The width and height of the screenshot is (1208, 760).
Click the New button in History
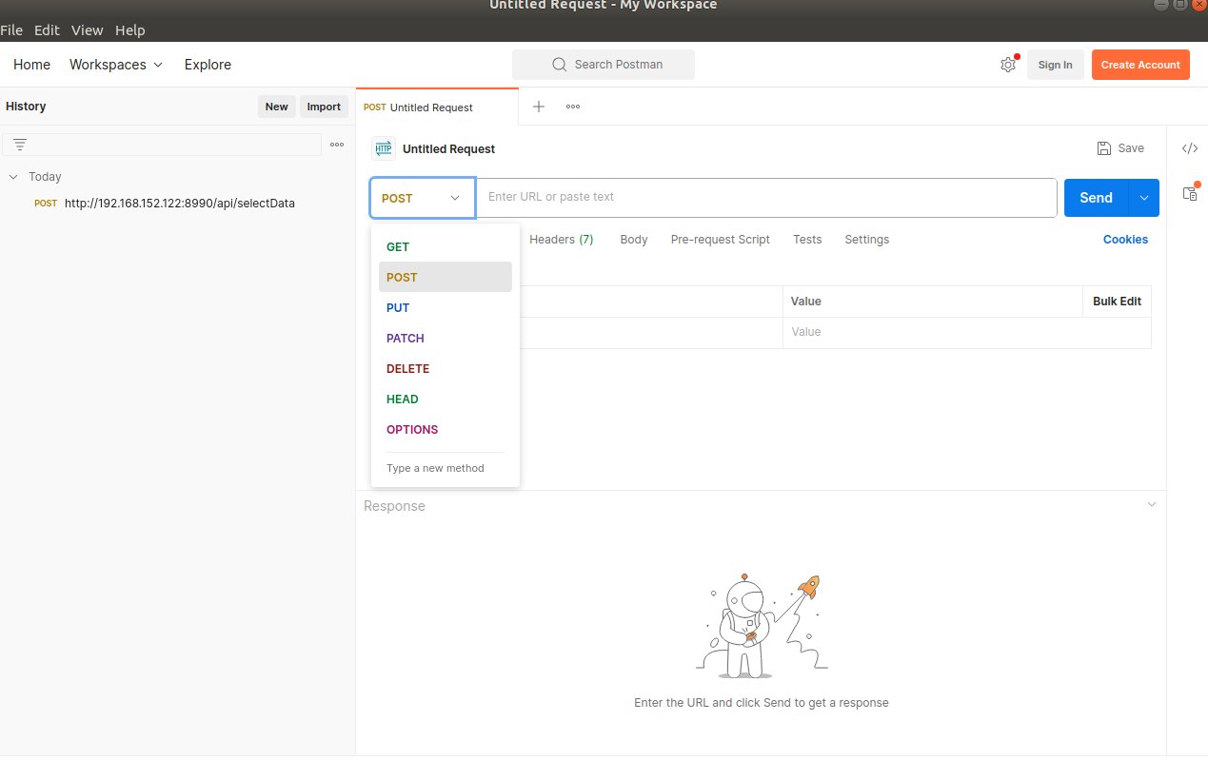point(276,107)
